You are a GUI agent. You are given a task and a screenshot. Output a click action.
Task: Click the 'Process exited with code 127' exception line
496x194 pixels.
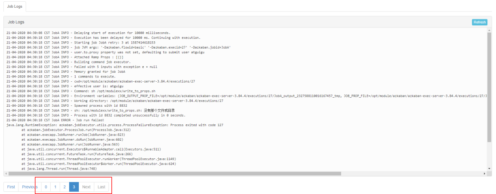115,125
